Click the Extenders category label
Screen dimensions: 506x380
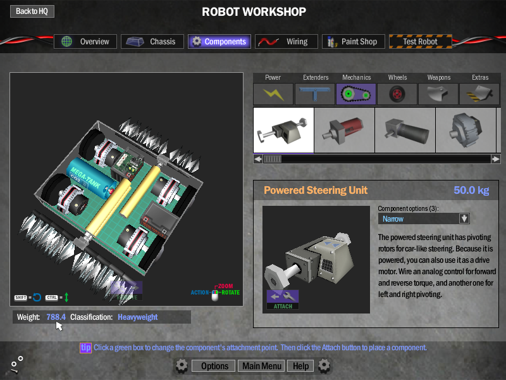(316, 77)
